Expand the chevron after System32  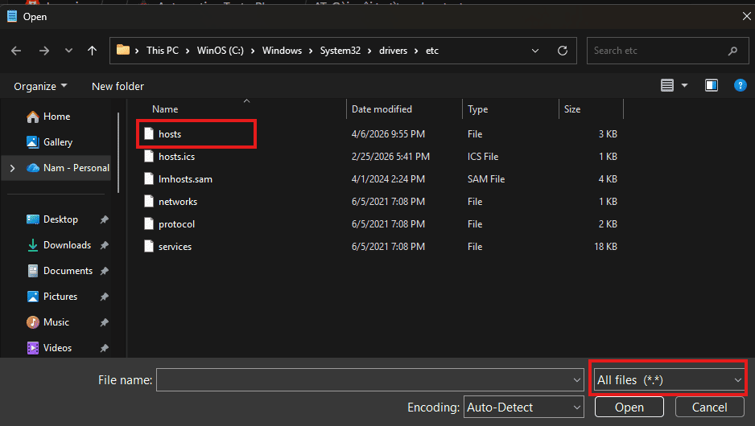click(369, 51)
